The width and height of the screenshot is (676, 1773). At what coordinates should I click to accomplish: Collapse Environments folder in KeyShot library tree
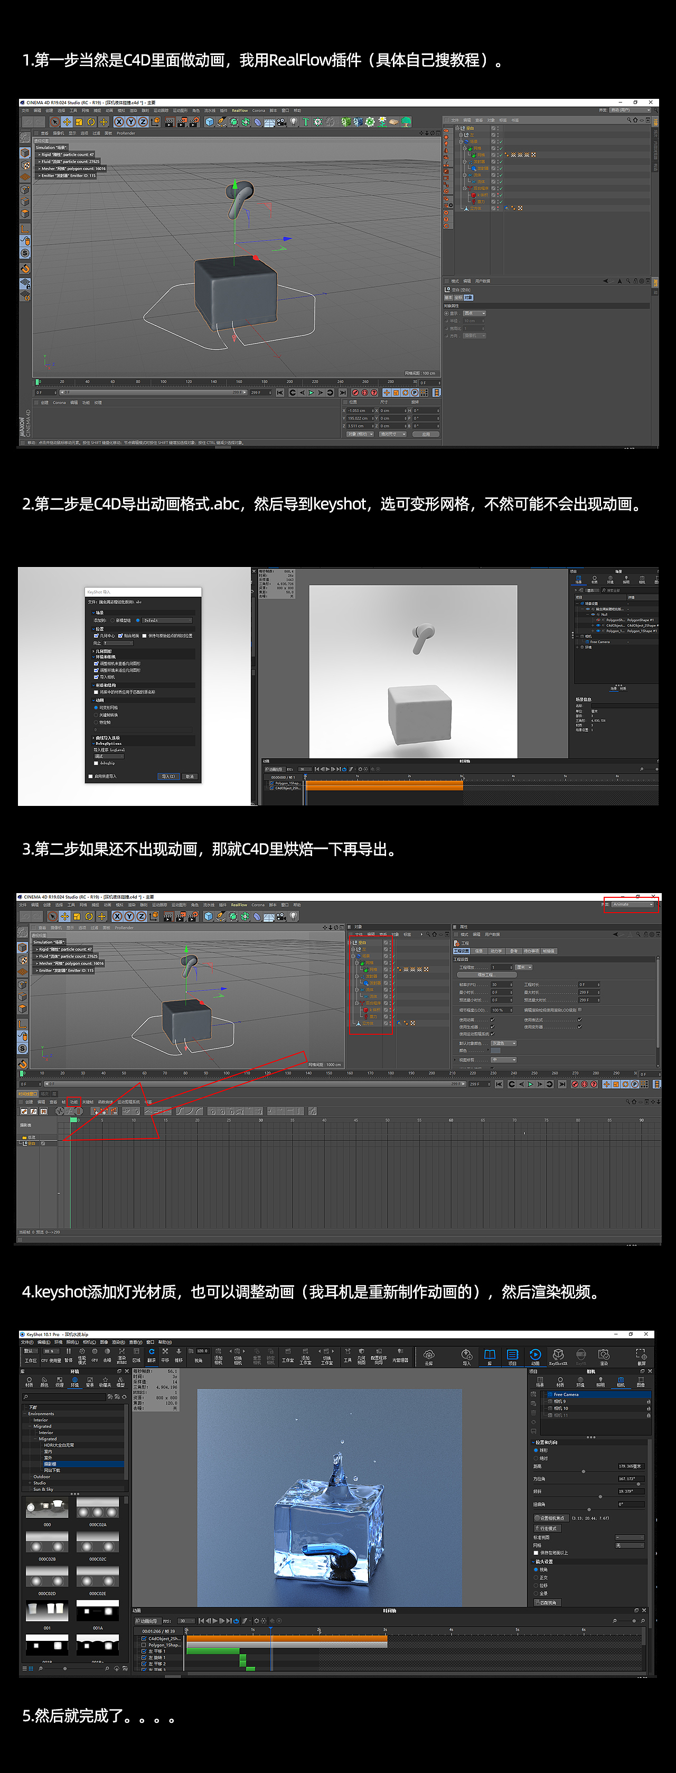25,1414
